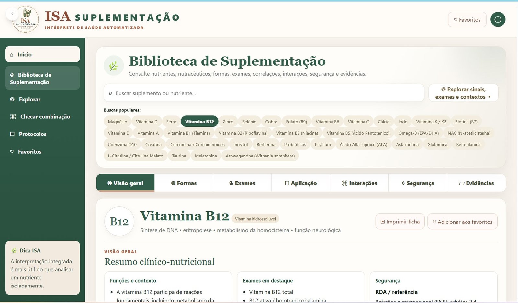The height and width of the screenshot is (303, 518).
Task: Click the Resumo clínico-nutricional heading
Action: click(159, 262)
